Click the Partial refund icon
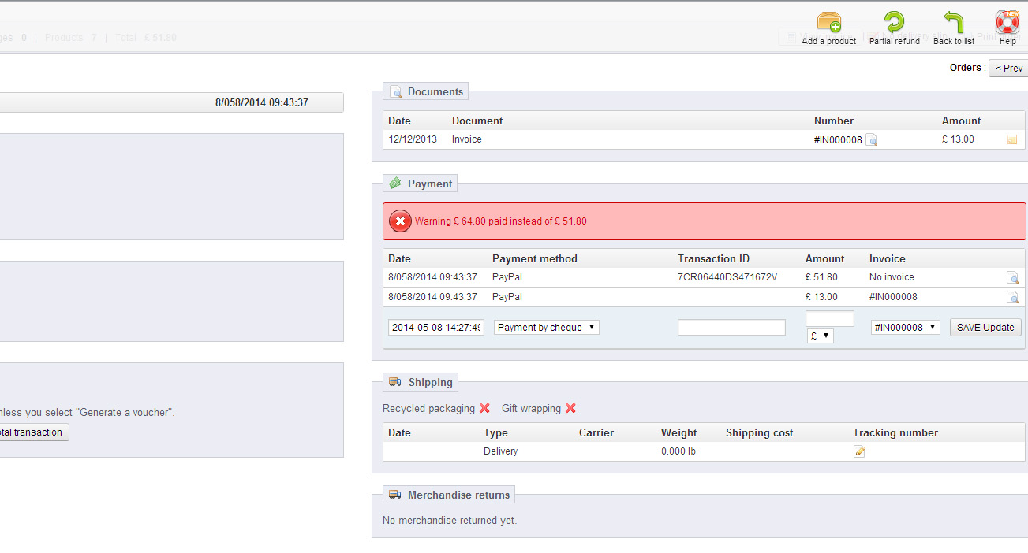1028x553 pixels. [894, 22]
